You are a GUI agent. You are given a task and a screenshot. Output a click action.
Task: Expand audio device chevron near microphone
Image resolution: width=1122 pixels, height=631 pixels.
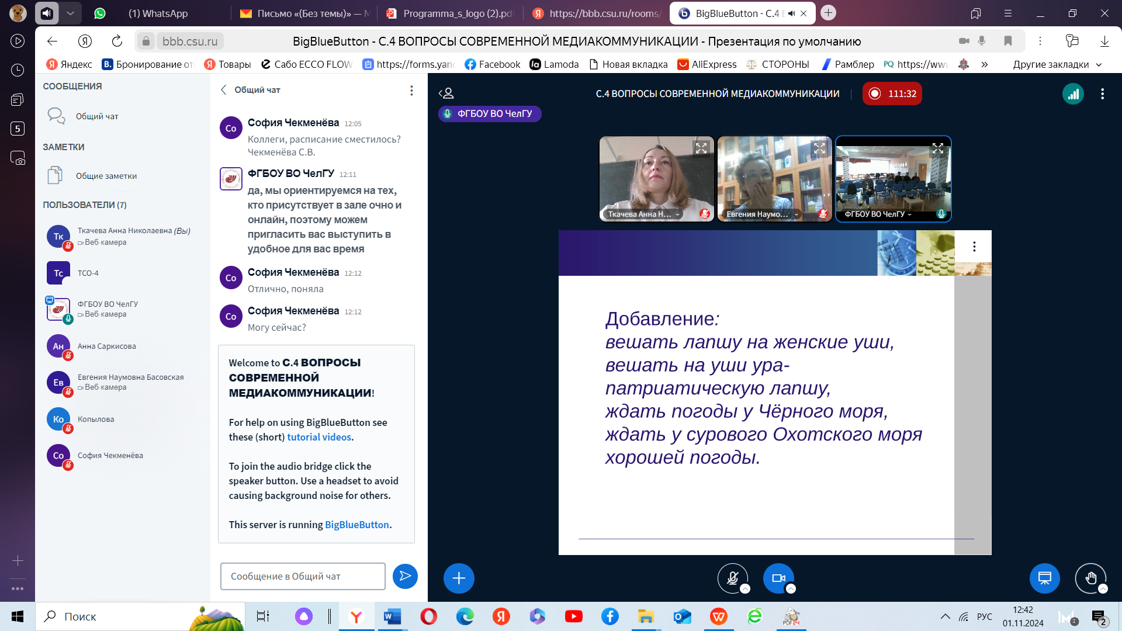[745, 589]
